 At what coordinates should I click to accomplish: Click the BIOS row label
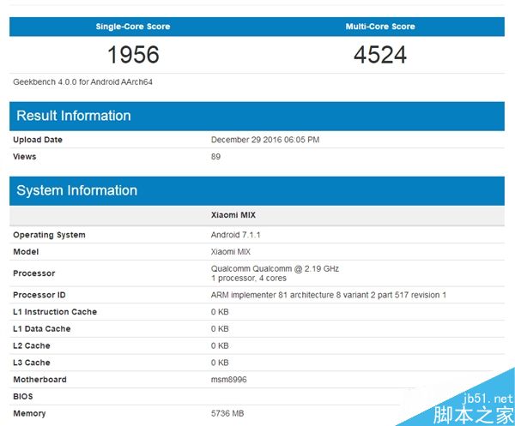click(x=23, y=397)
